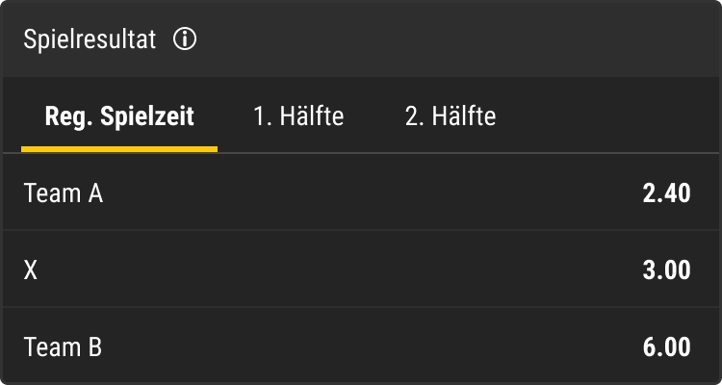Click the 3.00 odds value
The width and height of the screenshot is (722, 385).
point(666,270)
